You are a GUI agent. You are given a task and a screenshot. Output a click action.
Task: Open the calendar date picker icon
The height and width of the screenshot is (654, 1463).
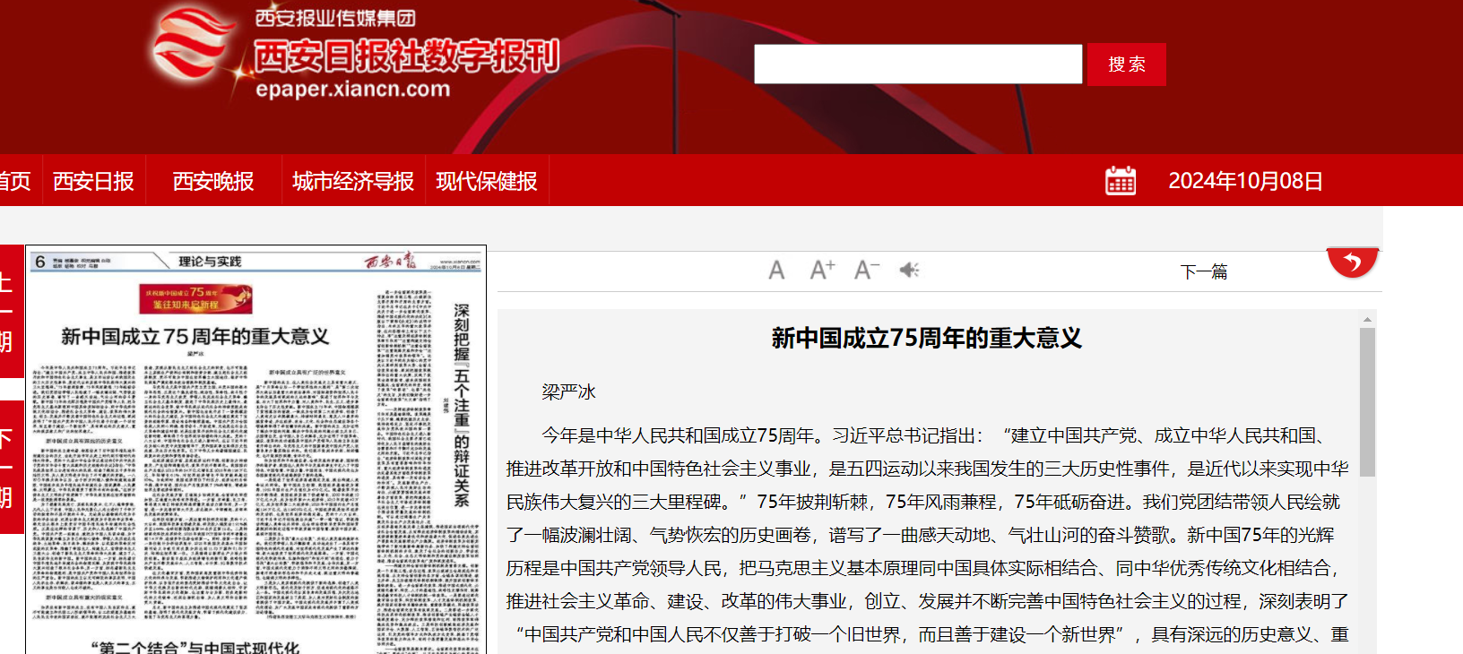tap(1120, 181)
